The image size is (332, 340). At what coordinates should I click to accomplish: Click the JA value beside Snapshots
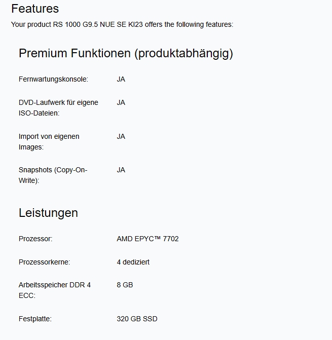[x=121, y=170]
